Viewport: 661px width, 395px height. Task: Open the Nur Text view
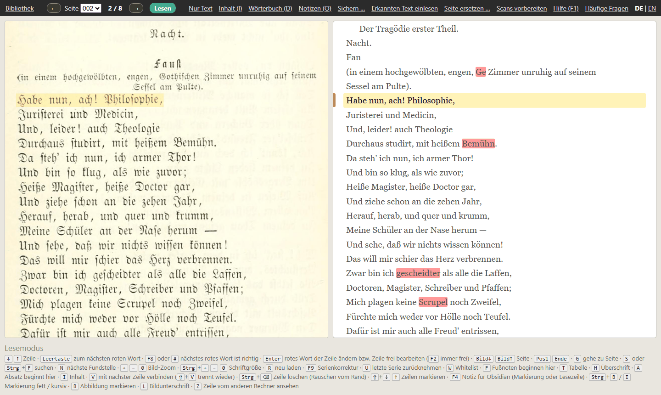coord(201,8)
